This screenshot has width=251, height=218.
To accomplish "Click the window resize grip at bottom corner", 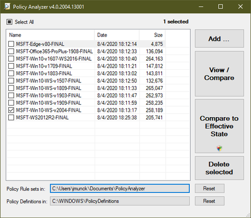I will [248, 215].
